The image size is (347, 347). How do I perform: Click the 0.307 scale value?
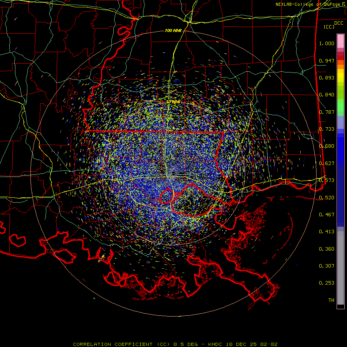tap(327, 266)
